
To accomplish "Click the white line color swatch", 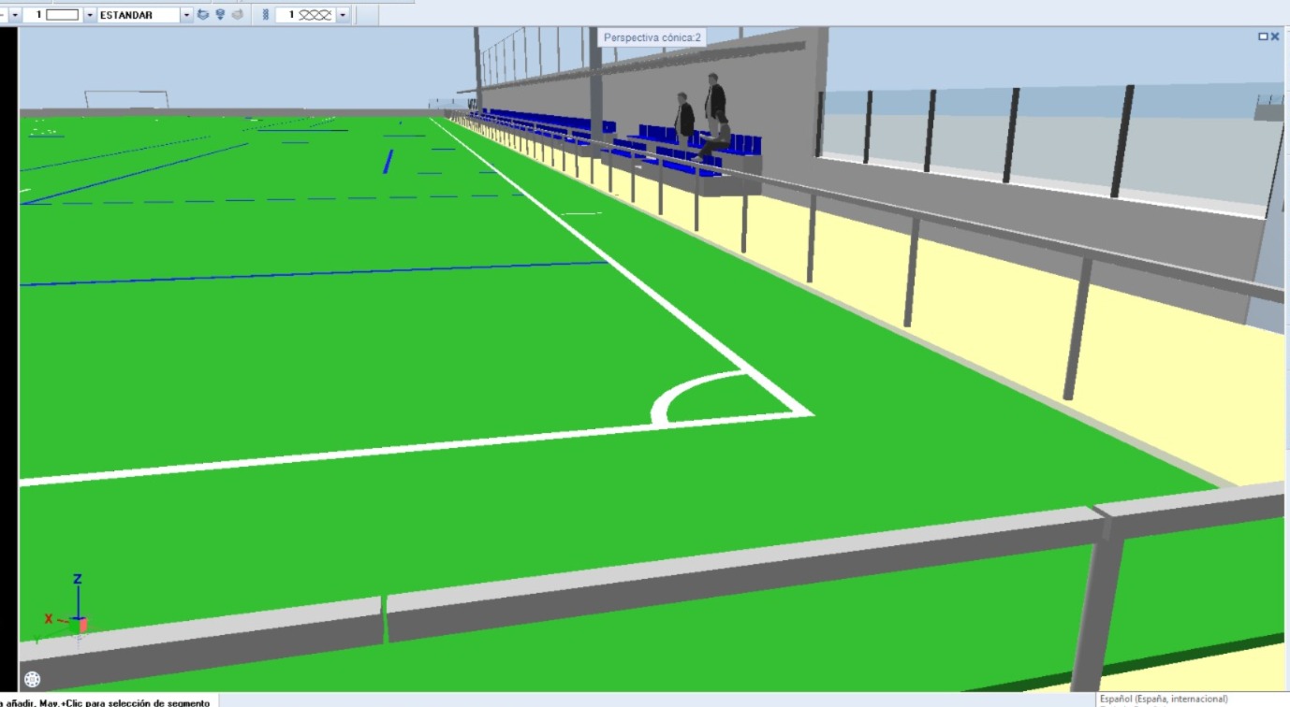I will (x=63, y=15).
